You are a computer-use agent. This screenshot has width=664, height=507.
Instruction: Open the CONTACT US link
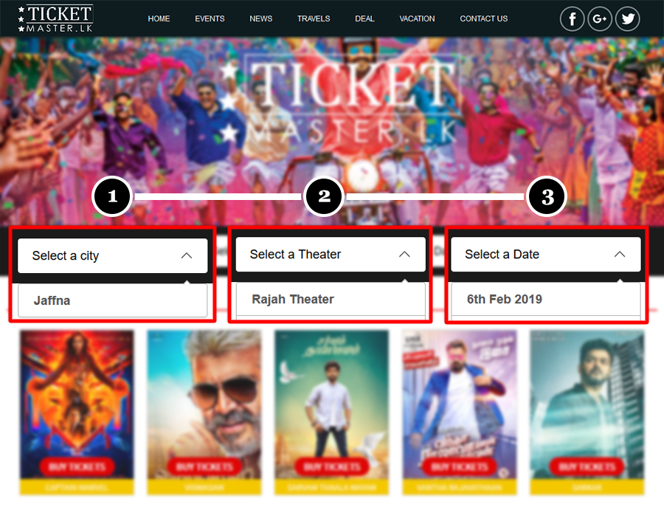tap(483, 18)
